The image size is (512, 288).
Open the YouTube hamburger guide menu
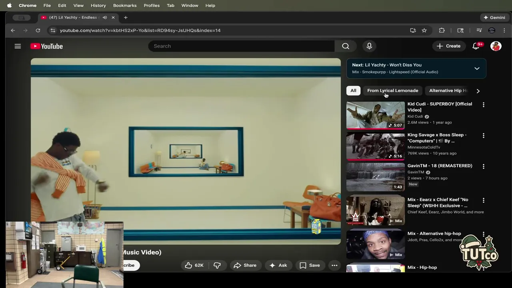tap(18, 46)
